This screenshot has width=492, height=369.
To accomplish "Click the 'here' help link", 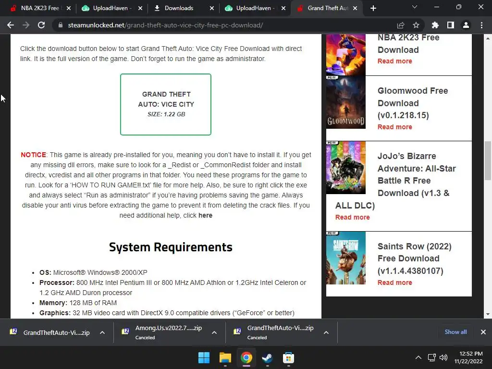I will (x=205, y=215).
